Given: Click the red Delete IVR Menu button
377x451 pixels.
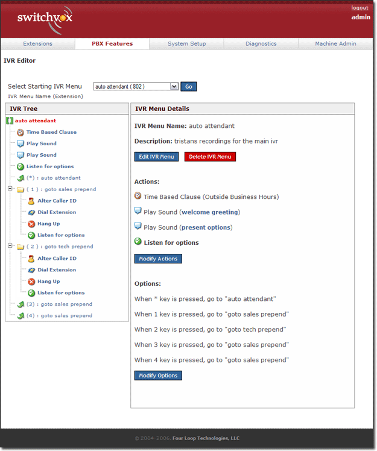Looking at the screenshot, I should (210, 157).
